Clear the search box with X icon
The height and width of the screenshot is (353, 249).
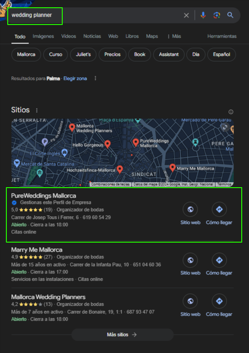(186, 15)
